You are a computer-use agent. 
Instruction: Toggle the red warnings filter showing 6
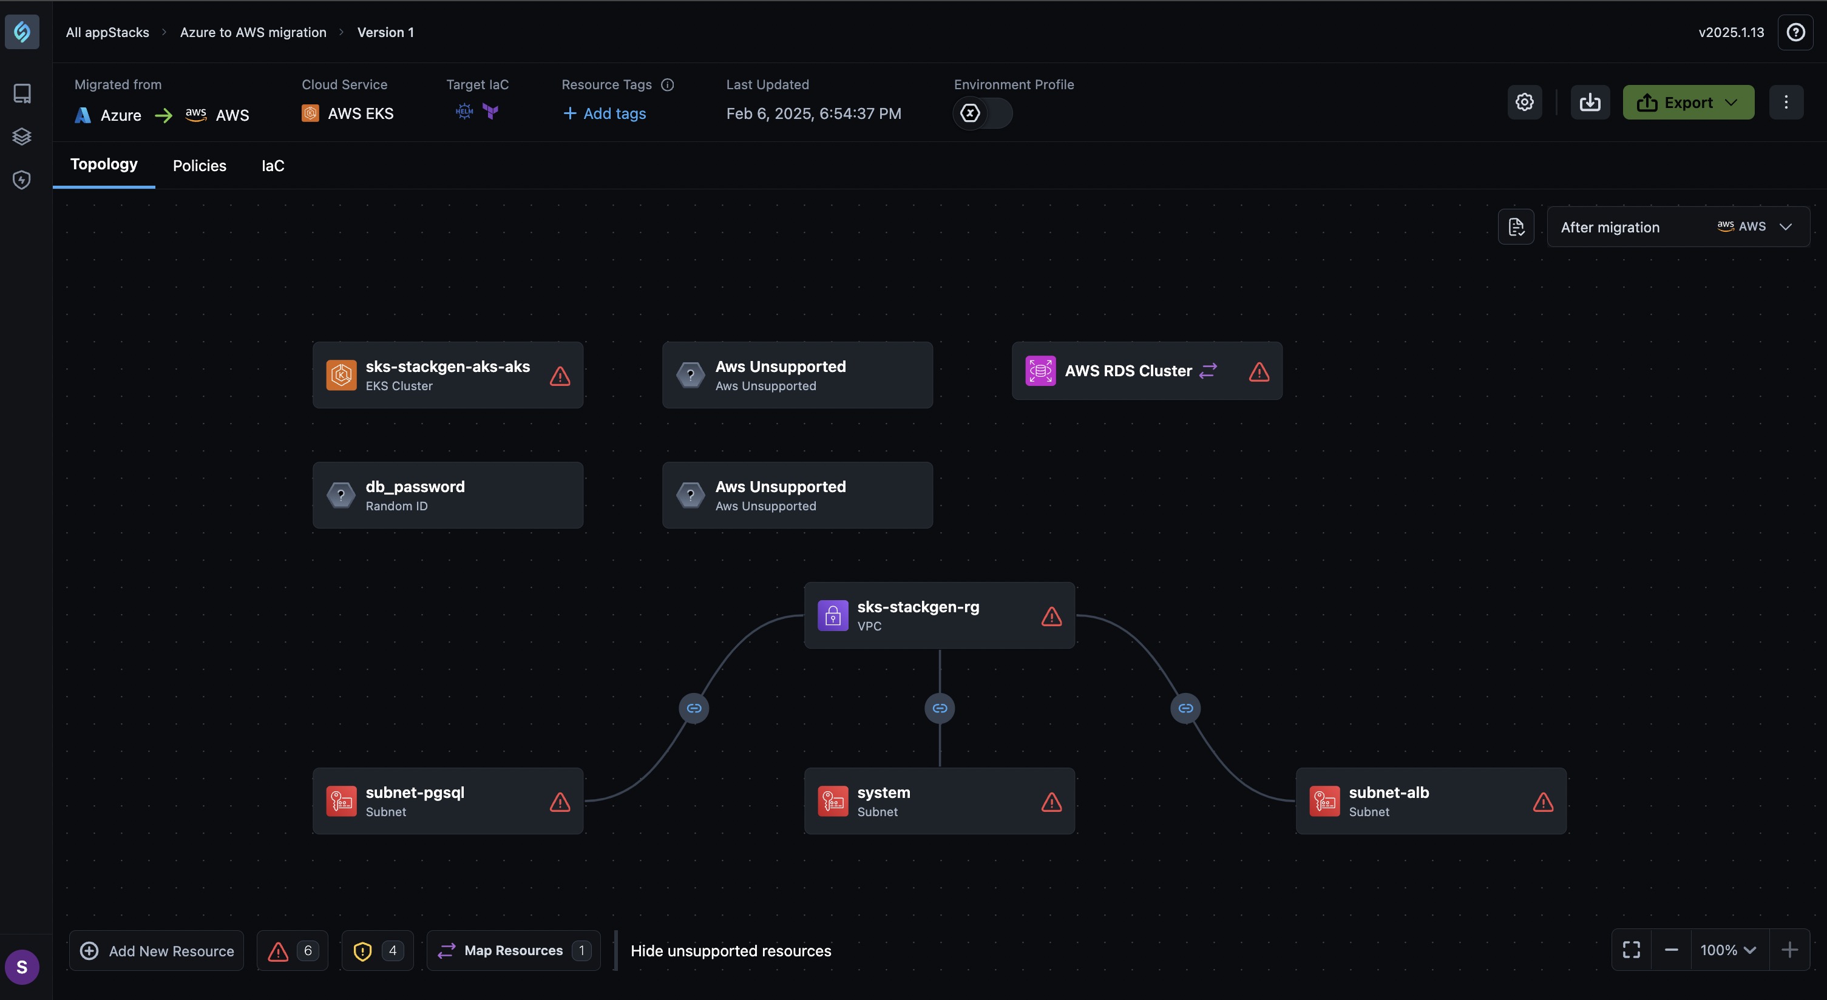[x=292, y=950]
